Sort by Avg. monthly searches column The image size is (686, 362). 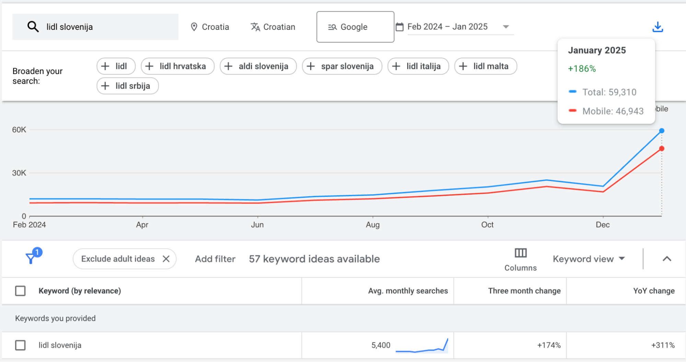tap(408, 291)
